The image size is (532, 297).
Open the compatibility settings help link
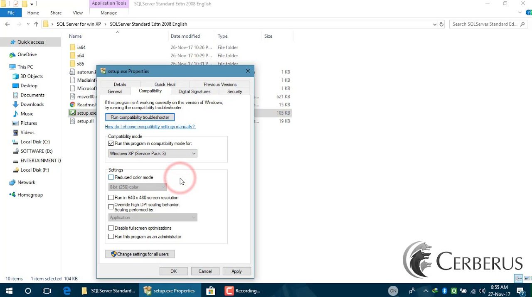[150, 127]
